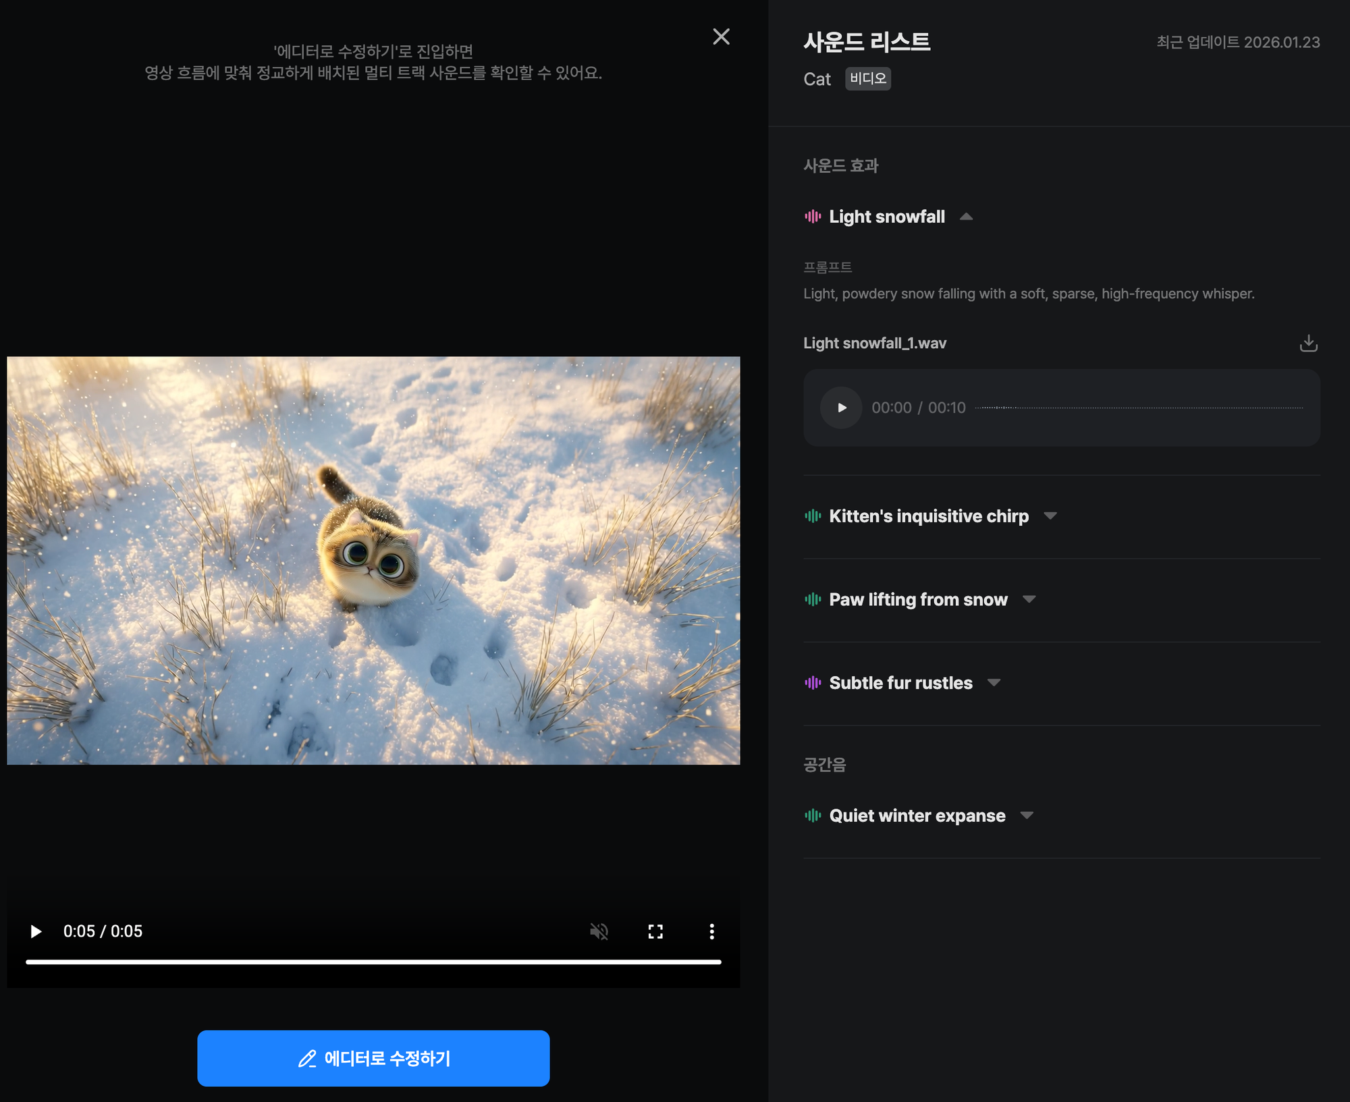Screen dimensions: 1350x1102
Task: Download Light snowfall_1.wav file
Action: (1308, 343)
